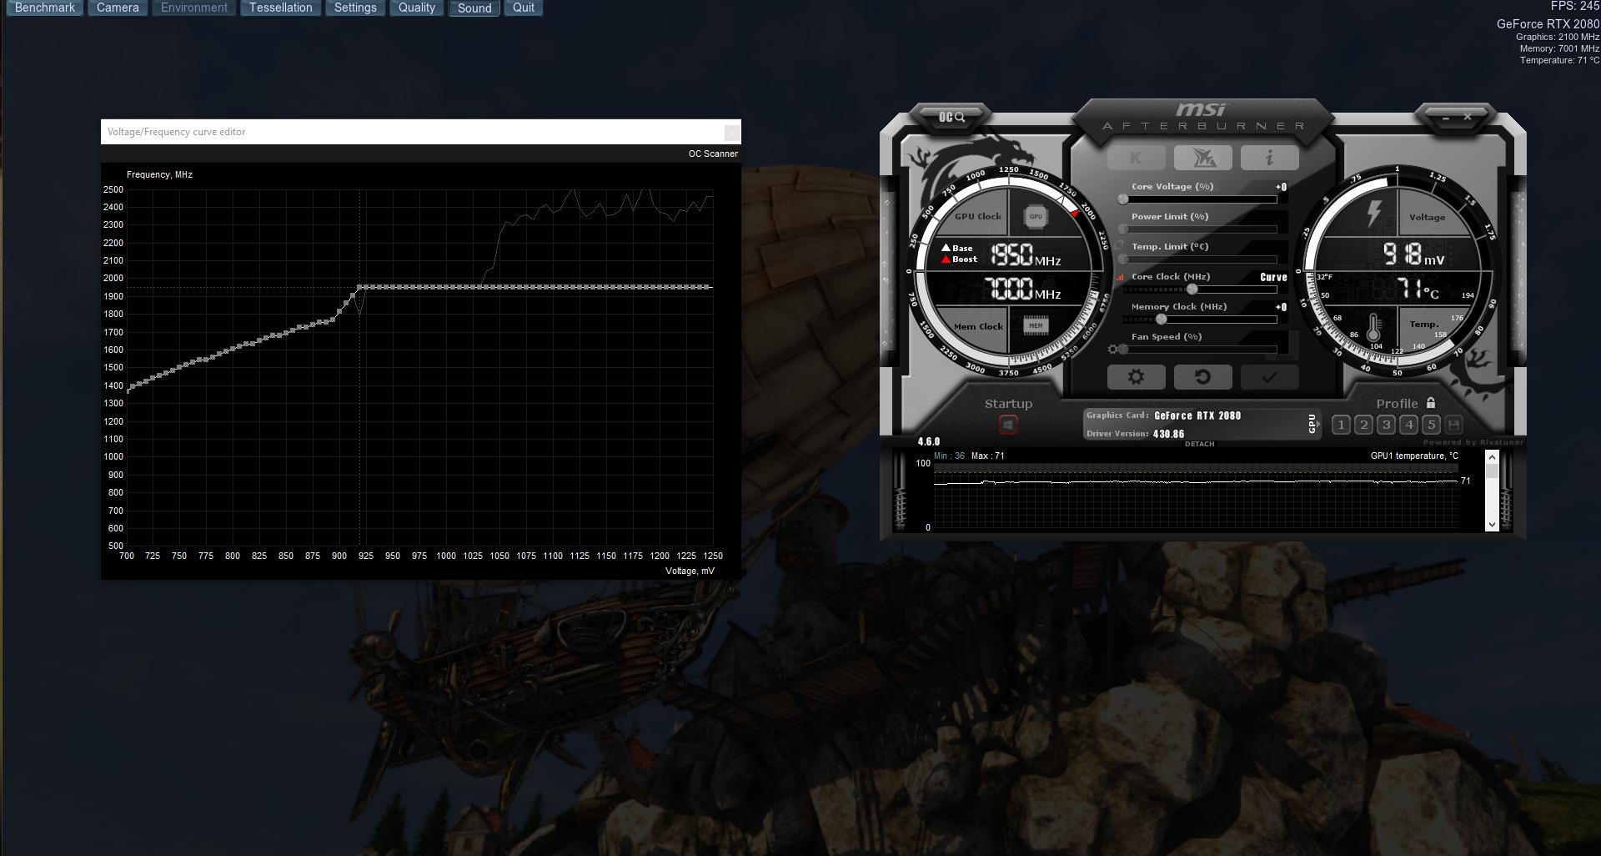Screen dimensions: 1601x856
Task: Open the OC Scanner search icon
Action: (951, 118)
